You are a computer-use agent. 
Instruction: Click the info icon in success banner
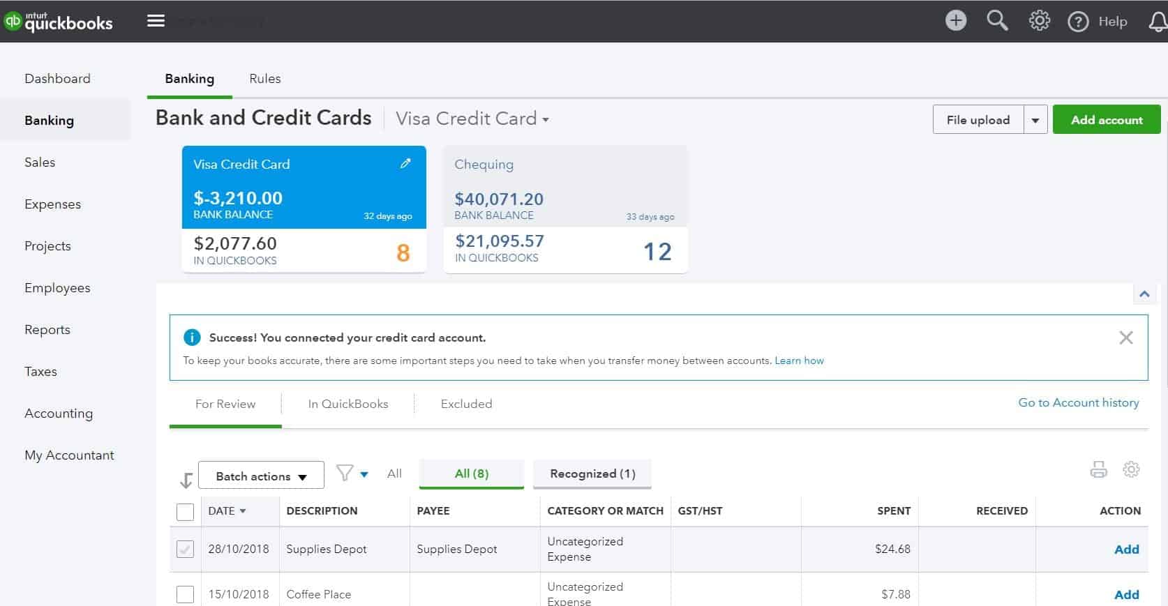pos(192,338)
